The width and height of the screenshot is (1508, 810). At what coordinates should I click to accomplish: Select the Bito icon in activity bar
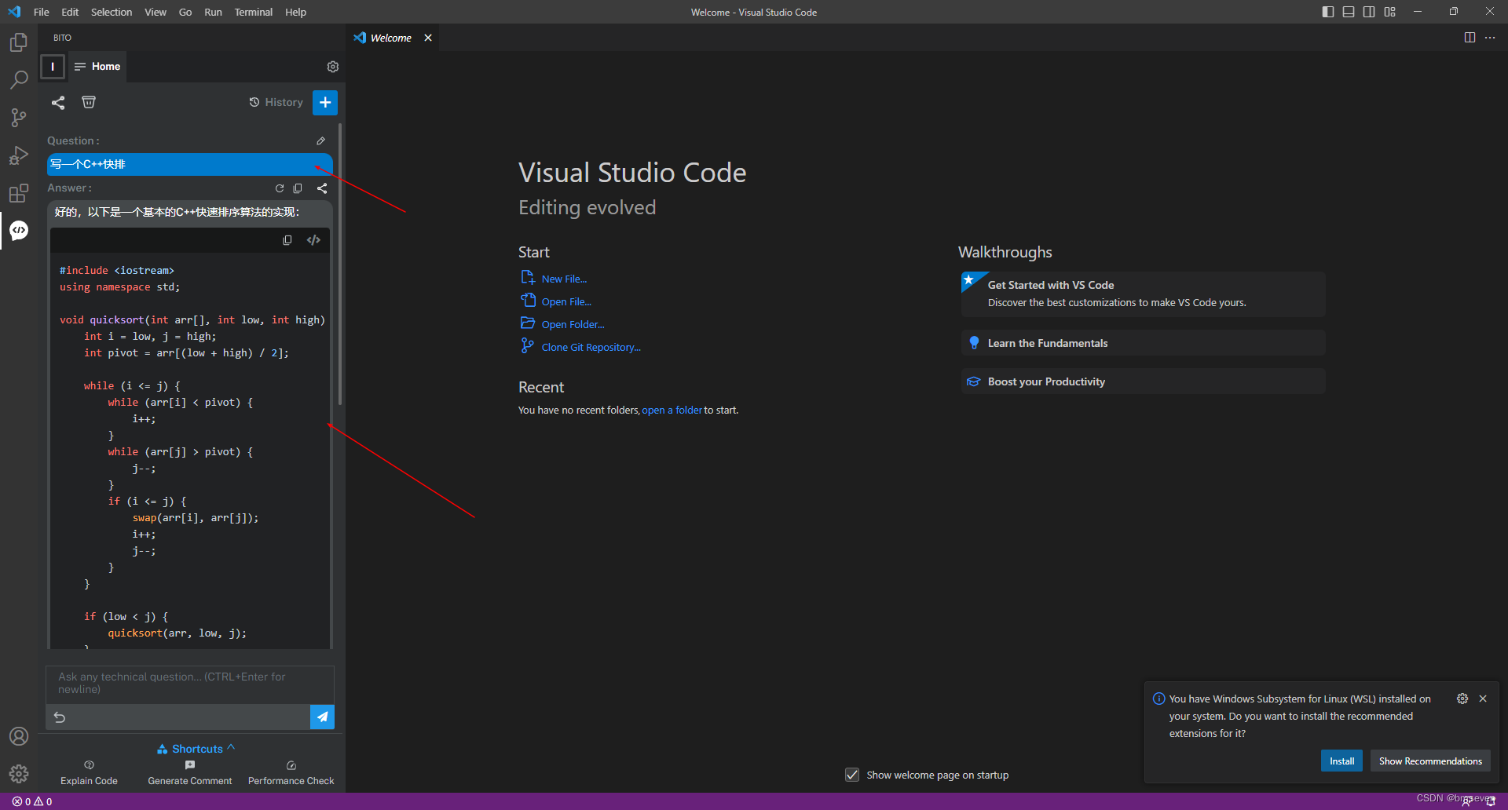click(19, 231)
